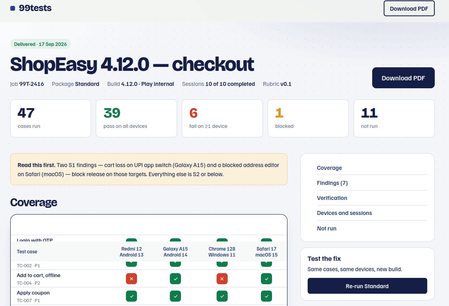The height and width of the screenshot is (306, 449).
Task: Click the Add to cart, offline test case name
Action: click(39, 276)
